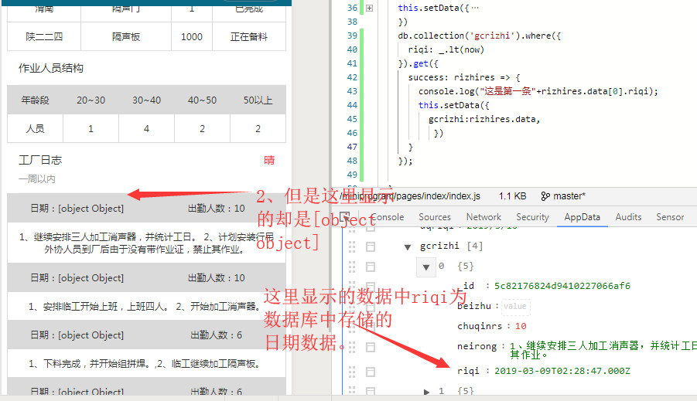The height and width of the screenshot is (401, 697).
Task: Click the _id value 5c82176824d9410227066af6
Action: [x=562, y=286]
